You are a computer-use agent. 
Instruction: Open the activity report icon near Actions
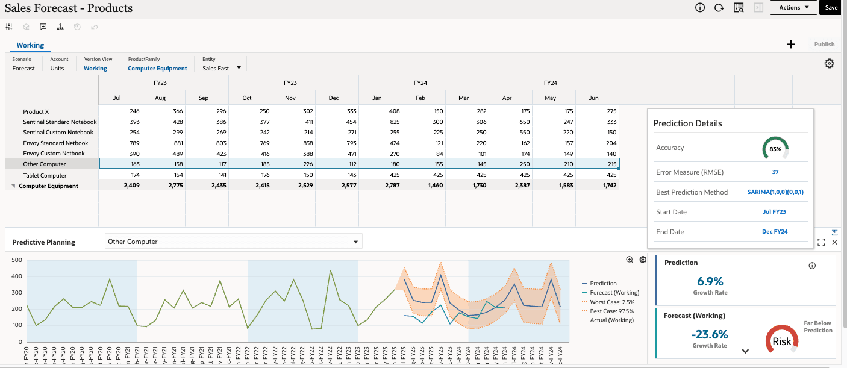[739, 8]
